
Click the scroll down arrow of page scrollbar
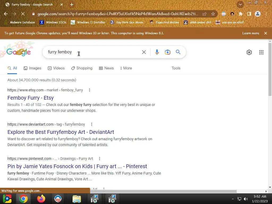click(x=270, y=187)
